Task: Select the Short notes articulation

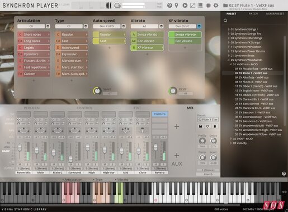Action: [x=34, y=35]
